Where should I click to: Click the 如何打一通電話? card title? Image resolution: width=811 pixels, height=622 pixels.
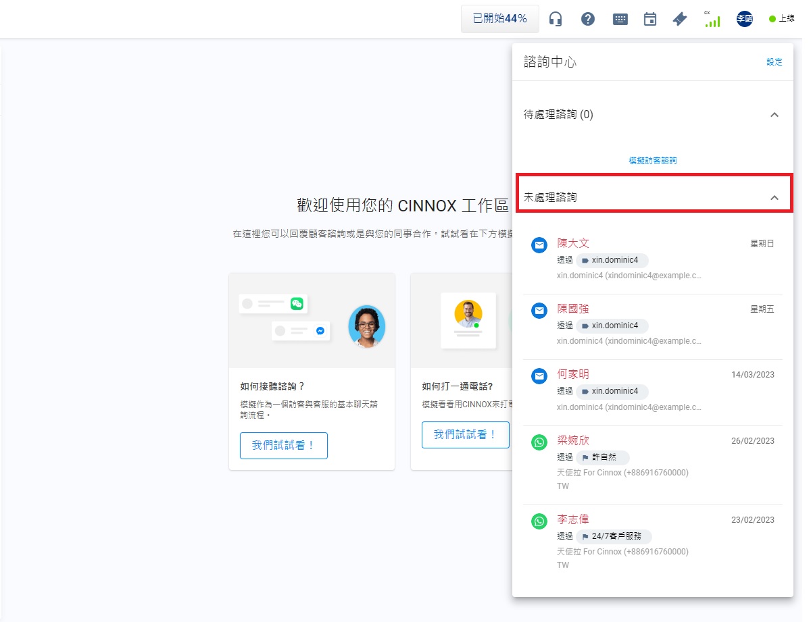pos(457,386)
